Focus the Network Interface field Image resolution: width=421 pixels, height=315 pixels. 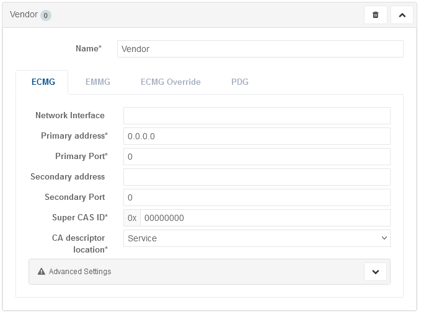[257, 116]
